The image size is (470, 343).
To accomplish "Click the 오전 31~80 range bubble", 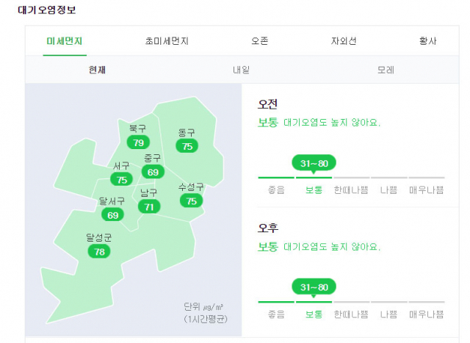I will point(314,163).
